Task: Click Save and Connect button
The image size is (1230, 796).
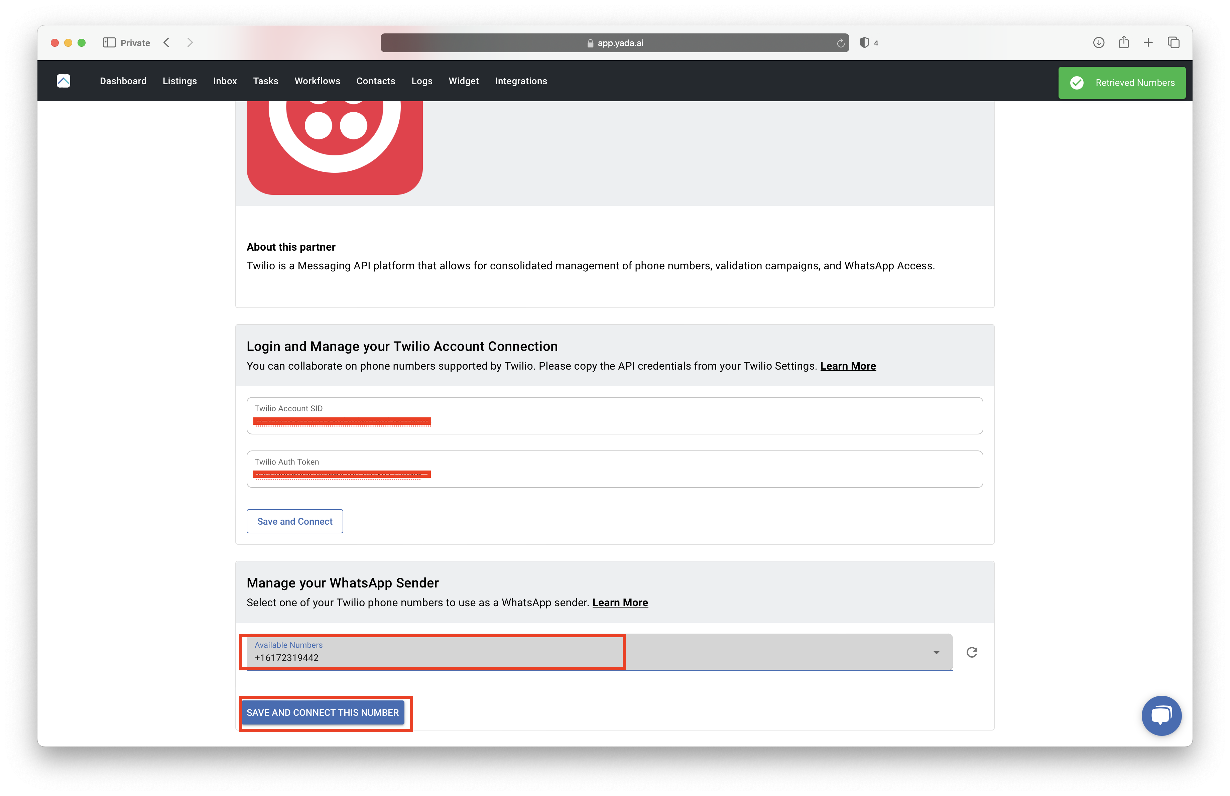Action: point(294,521)
